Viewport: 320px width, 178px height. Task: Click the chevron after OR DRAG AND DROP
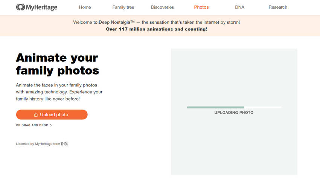pyautogui.click(x=51, y=125)
